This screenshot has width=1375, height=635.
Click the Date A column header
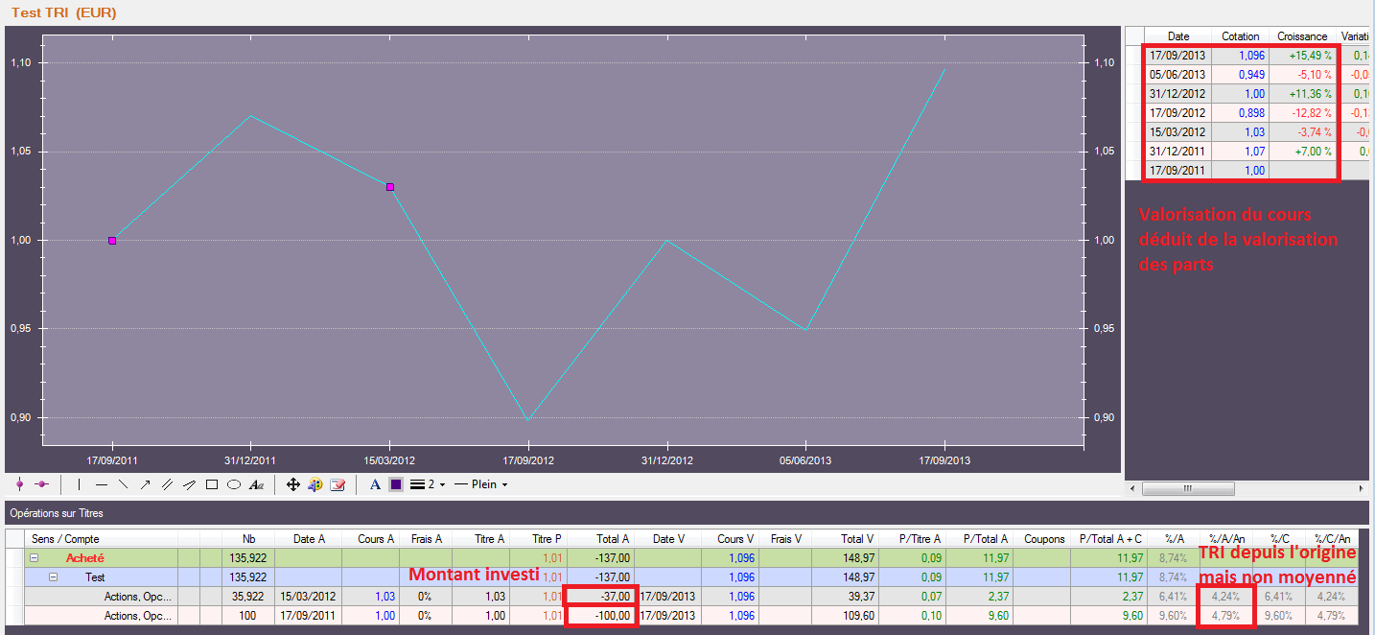309,539
